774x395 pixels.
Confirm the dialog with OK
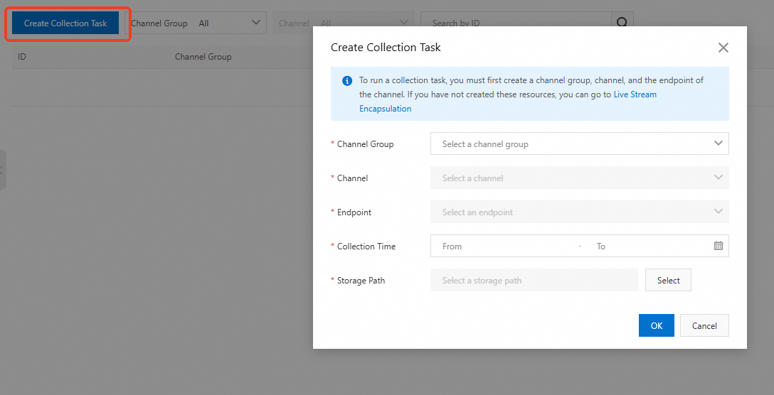(656, 325)
